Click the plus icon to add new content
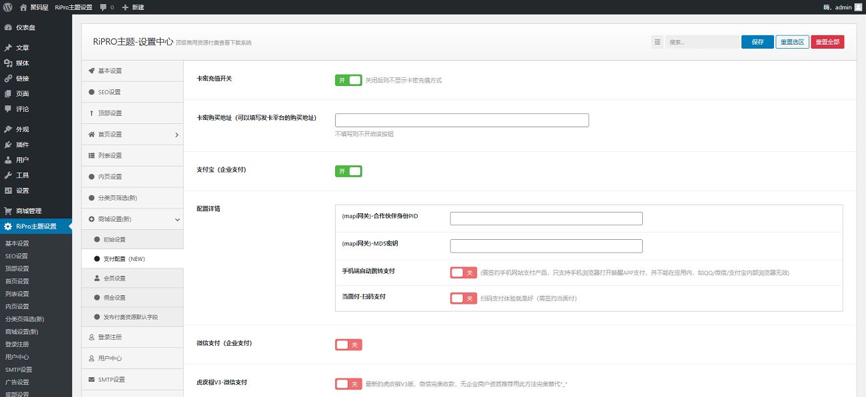The image size is (866, 397). [x=125, y=7]
